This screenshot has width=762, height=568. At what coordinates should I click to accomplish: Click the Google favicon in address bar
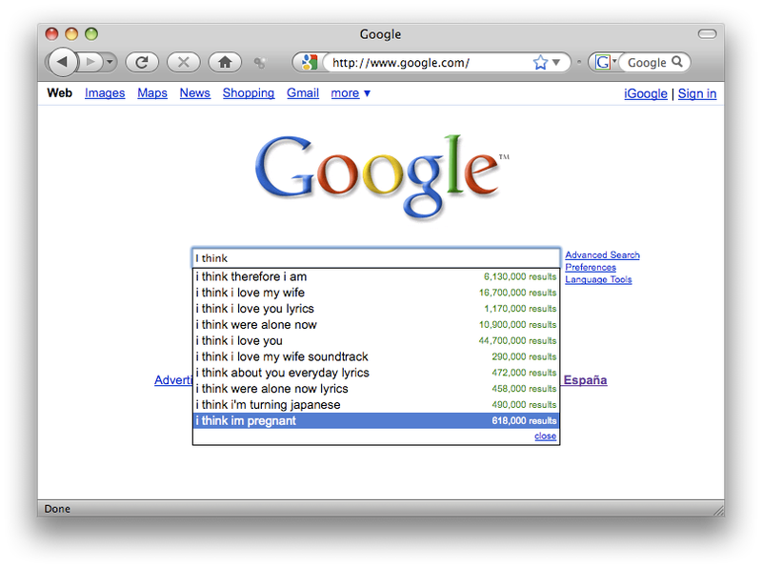pos(309,62)
